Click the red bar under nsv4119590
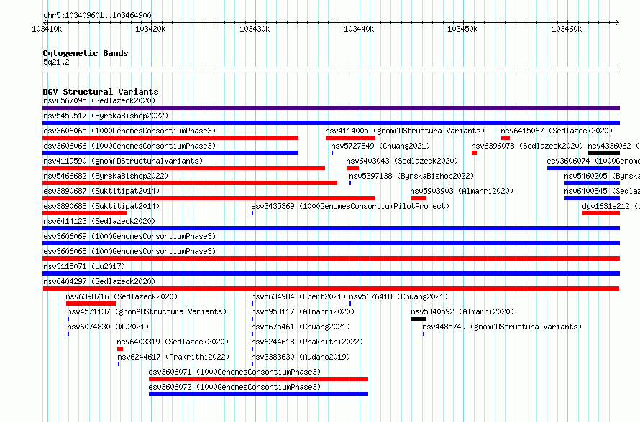 [183, 168]
